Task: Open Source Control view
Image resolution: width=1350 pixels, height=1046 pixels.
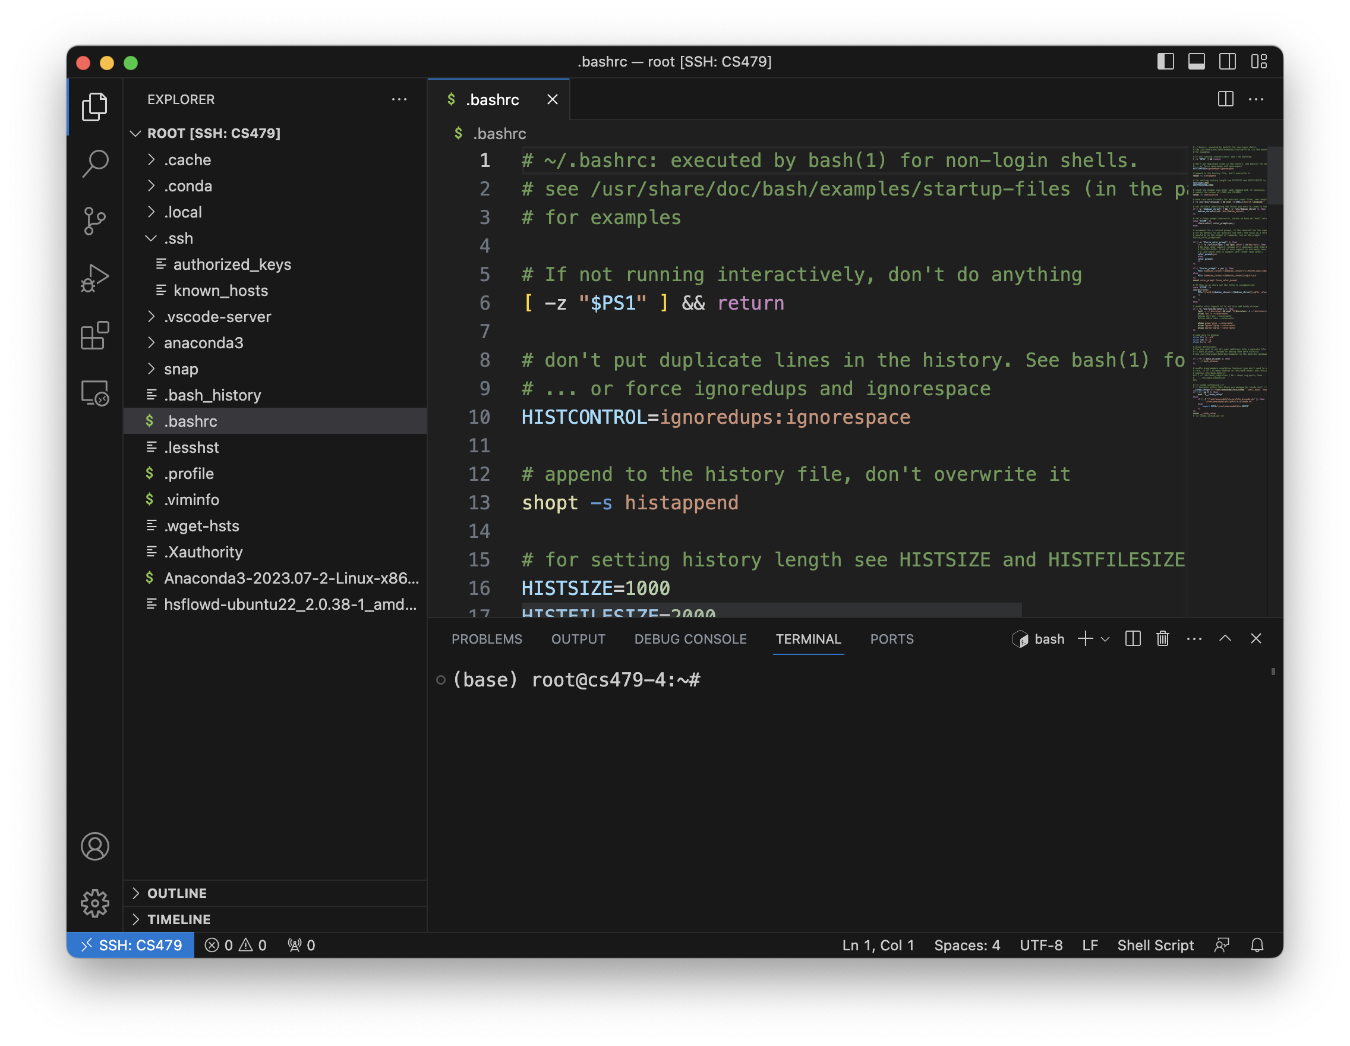Action: click(94, 220)
